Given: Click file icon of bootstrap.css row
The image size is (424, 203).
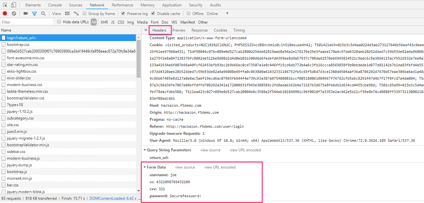Looking at the screenshot, I should 4,44.
